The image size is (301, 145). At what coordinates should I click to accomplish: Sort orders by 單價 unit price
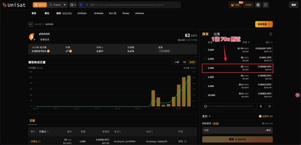pos(246,42)
